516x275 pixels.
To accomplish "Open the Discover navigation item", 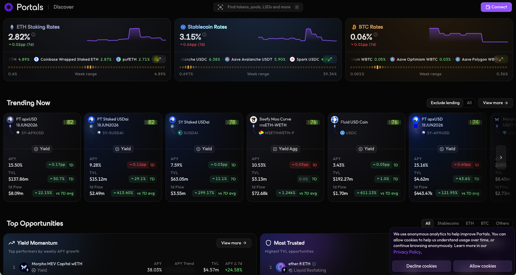I will click(x=64, y=7).
